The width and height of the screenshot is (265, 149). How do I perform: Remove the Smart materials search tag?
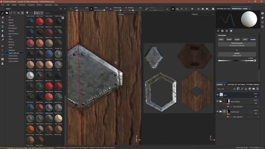pyautogui.click(x=42, y=13)
